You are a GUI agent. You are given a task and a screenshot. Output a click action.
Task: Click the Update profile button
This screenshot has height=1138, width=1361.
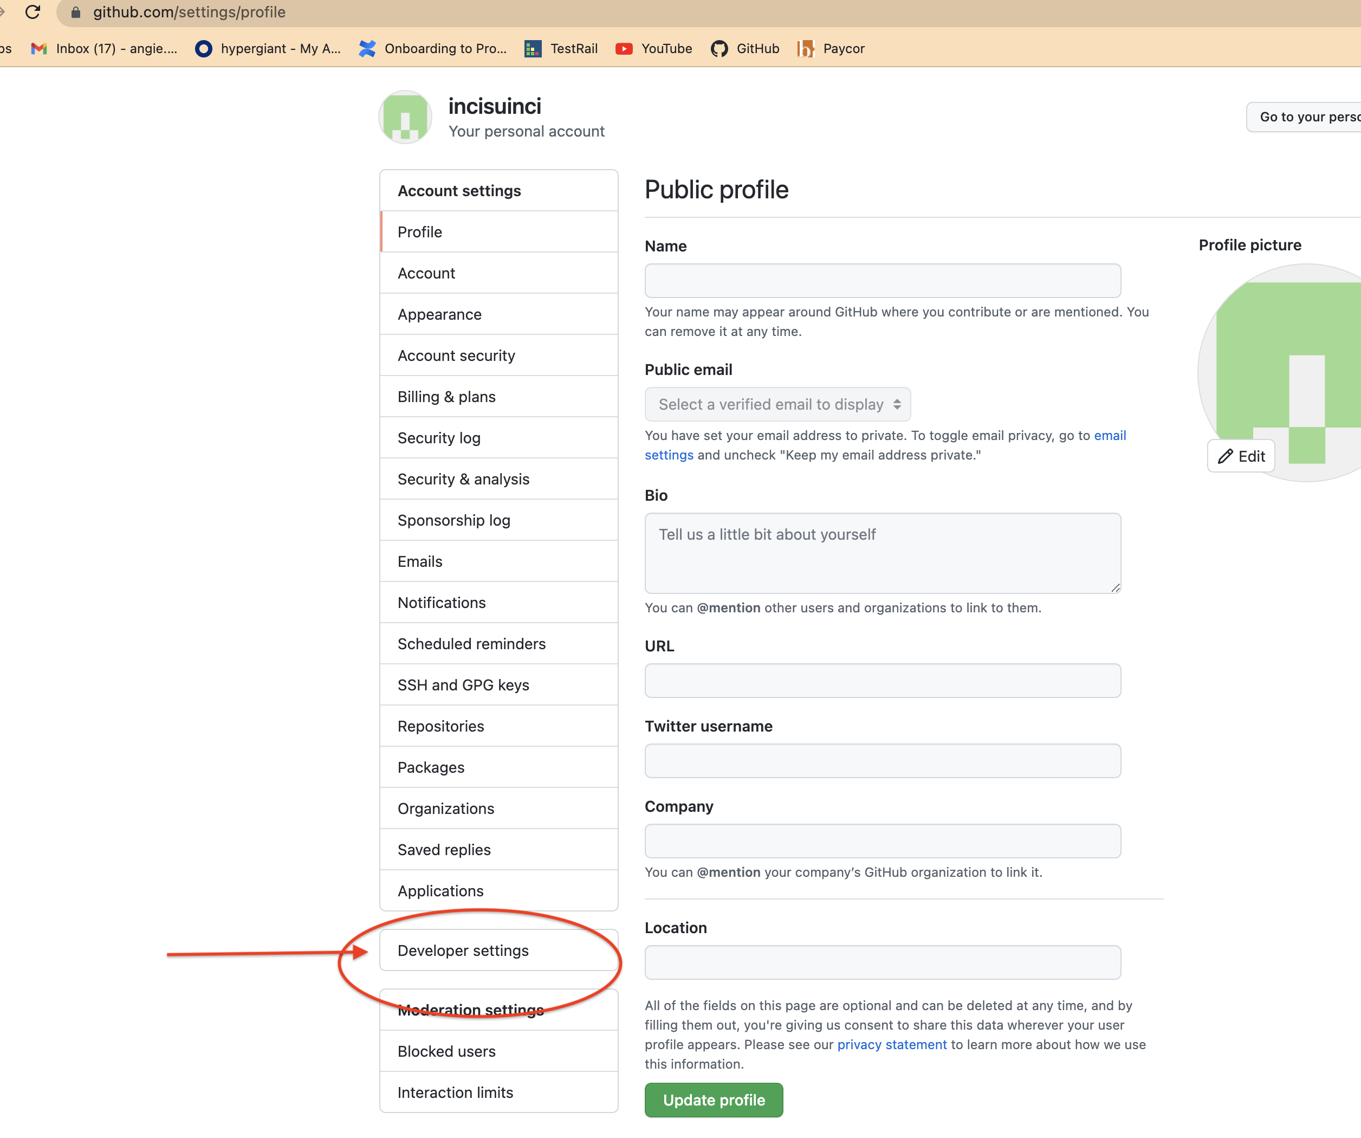coord(714,1100)
